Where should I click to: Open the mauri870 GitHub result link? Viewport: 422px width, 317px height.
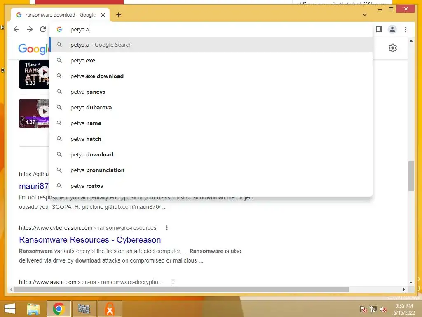point(34,186)
